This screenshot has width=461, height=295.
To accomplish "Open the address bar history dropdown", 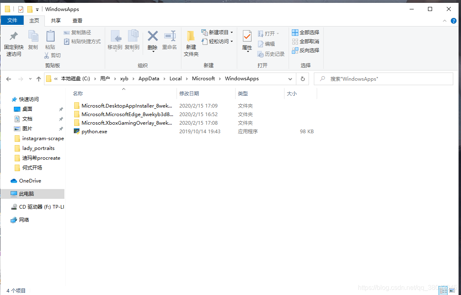I will (290, 79).
